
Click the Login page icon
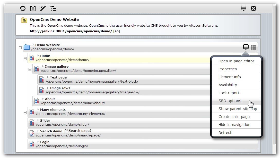tap(32, 144)
